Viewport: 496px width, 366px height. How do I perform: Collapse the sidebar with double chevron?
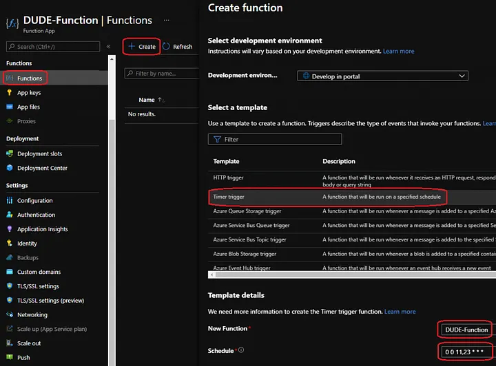click(x=109, y=47)
